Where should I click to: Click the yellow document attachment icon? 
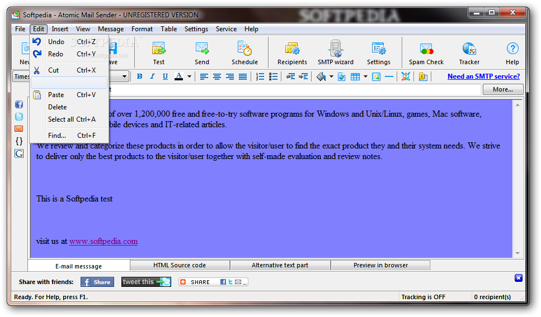423,76
